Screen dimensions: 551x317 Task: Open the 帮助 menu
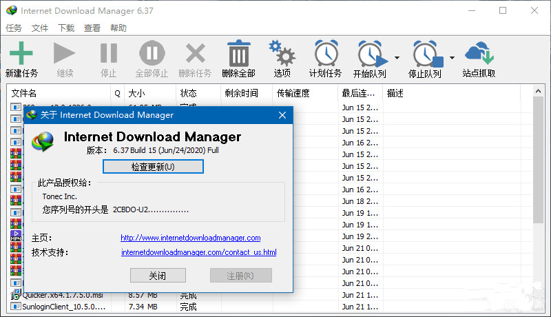coord(118,28)
